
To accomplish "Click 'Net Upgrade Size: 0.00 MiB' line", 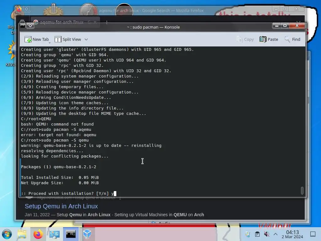I will coord(60,183).
